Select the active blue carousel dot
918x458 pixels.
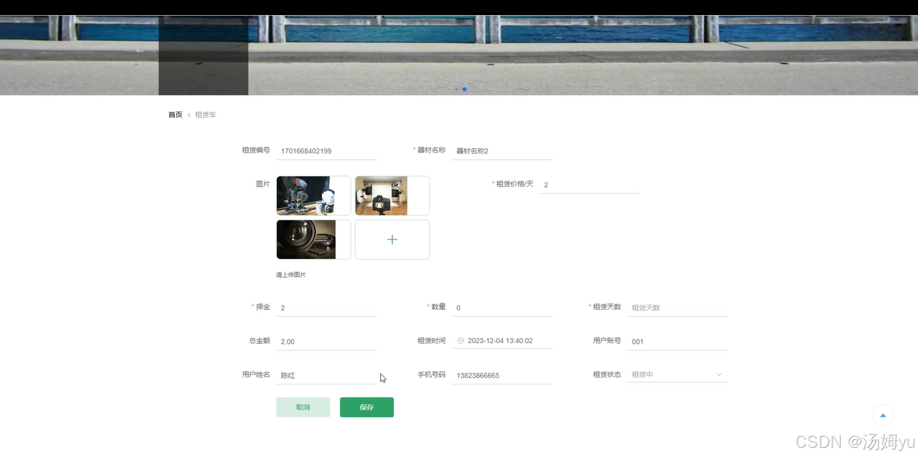pos(465,89)
